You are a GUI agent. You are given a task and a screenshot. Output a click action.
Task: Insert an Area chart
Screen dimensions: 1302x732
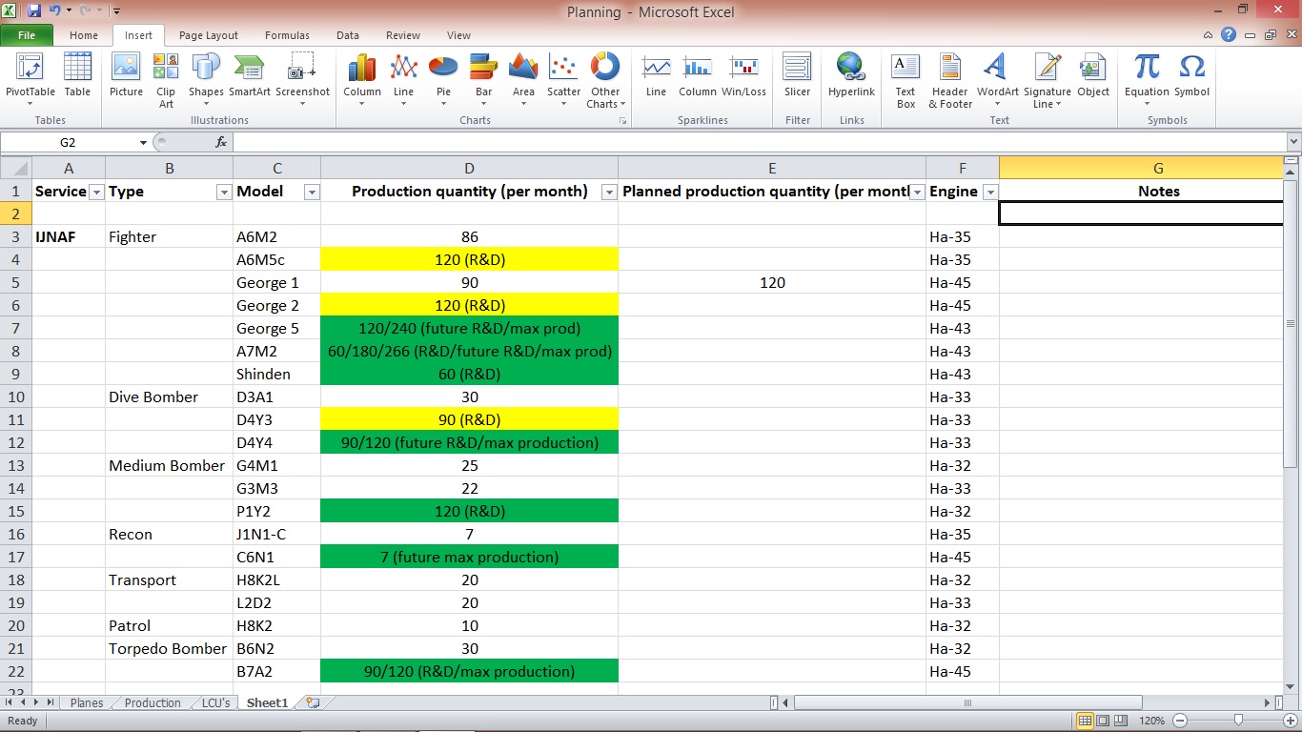click(x=523, y=80)
